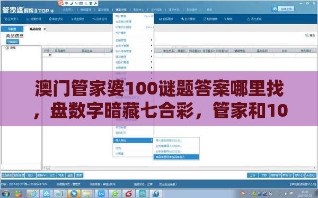Click 帮助 toolbar shortcut
318x198 pixels.
(x=228, y=19)
